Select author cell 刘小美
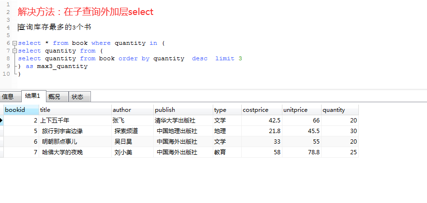Image resolution: width=427 pixels, height=203 pixels. point(133,152)
